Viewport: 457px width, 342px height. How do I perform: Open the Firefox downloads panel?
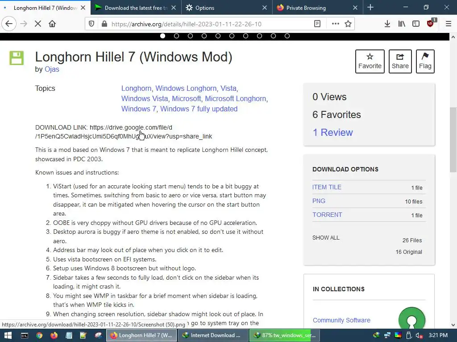click(387, 24)
